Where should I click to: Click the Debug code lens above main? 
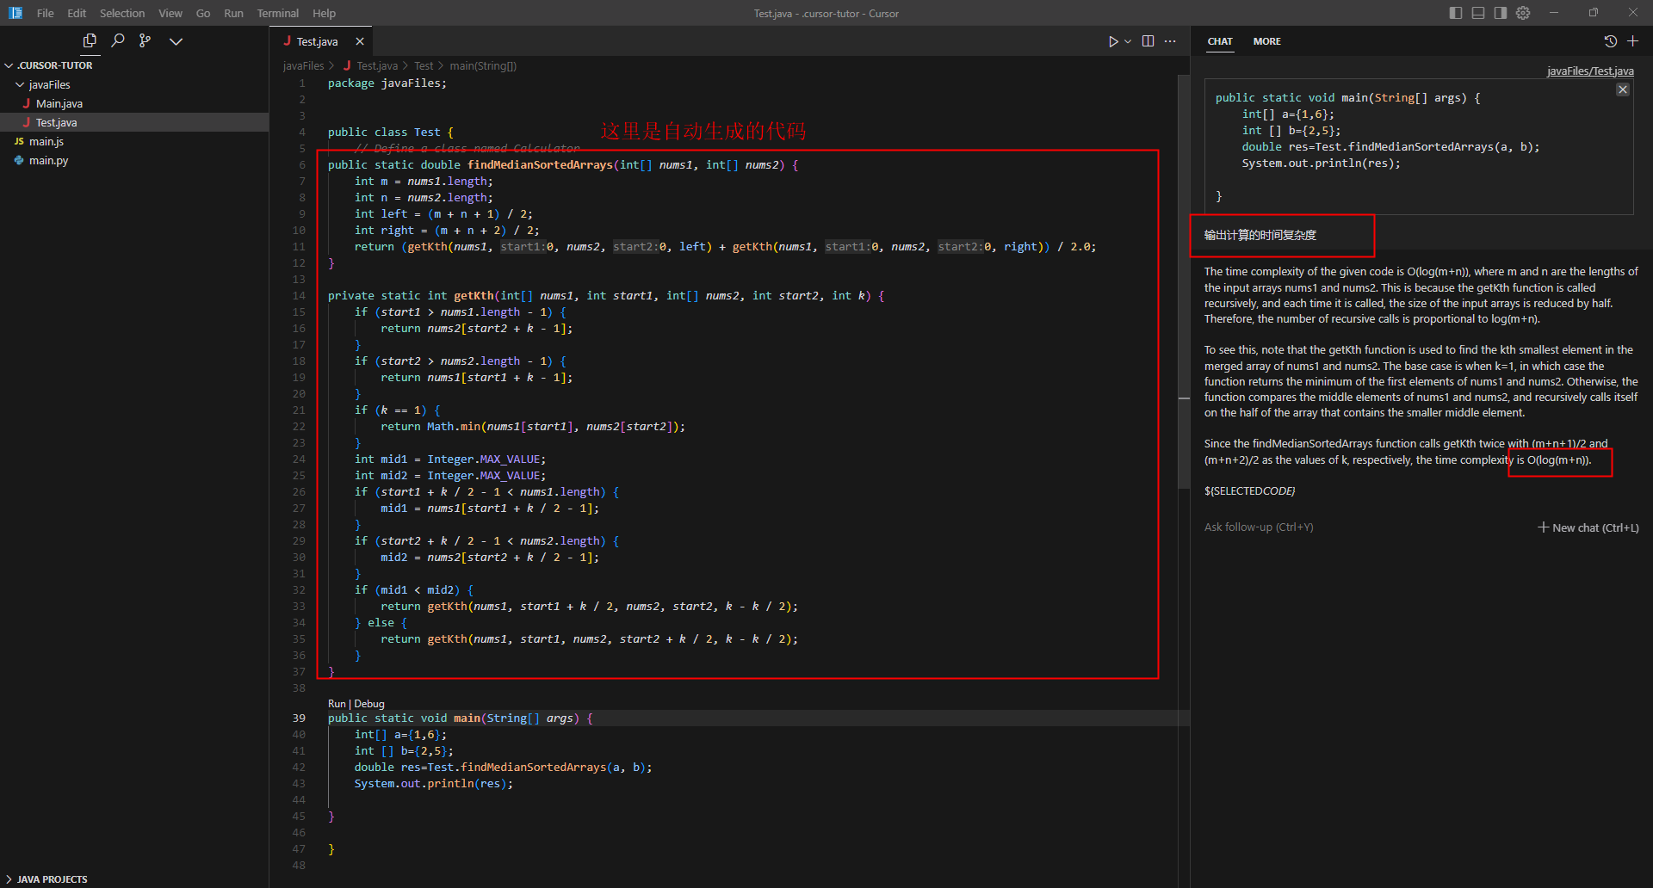pyautogui.click(x=369, y=703)
